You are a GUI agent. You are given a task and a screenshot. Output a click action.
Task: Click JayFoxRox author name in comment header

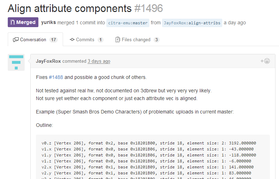[x=48, y=61]
